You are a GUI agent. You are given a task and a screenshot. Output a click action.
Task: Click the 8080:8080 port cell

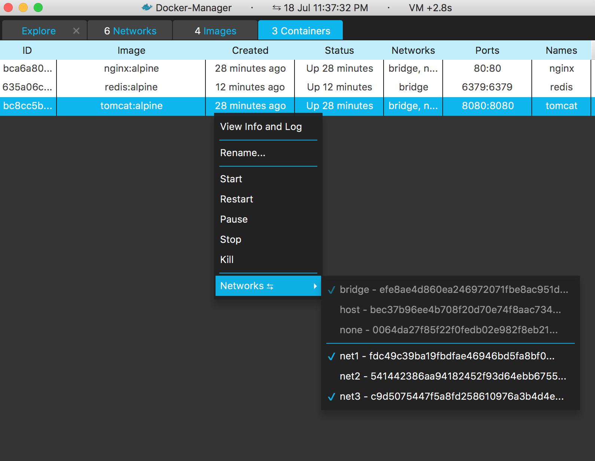tap(487, 106)
